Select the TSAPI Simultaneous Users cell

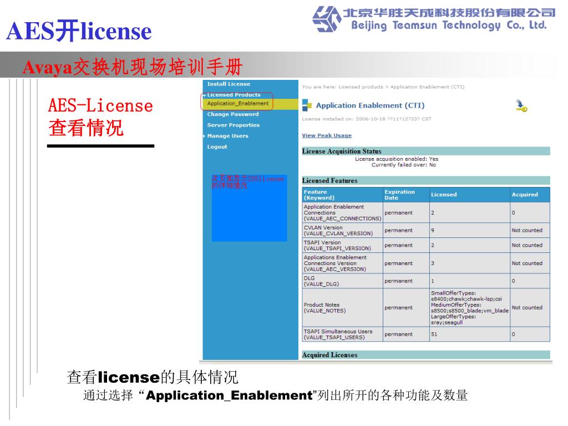343,334
